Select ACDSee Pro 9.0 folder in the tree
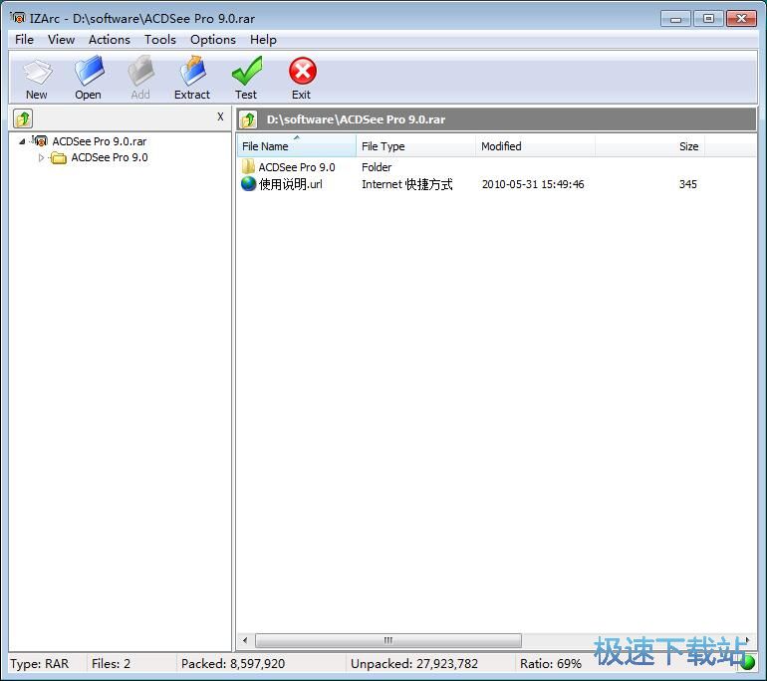 [x=109, y=157]
